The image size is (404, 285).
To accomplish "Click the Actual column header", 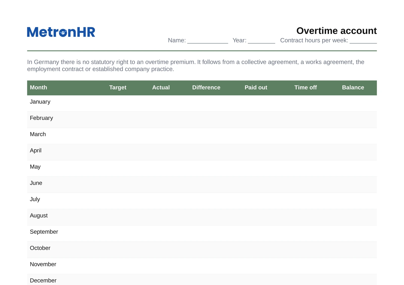I will (x=161, y=87).
